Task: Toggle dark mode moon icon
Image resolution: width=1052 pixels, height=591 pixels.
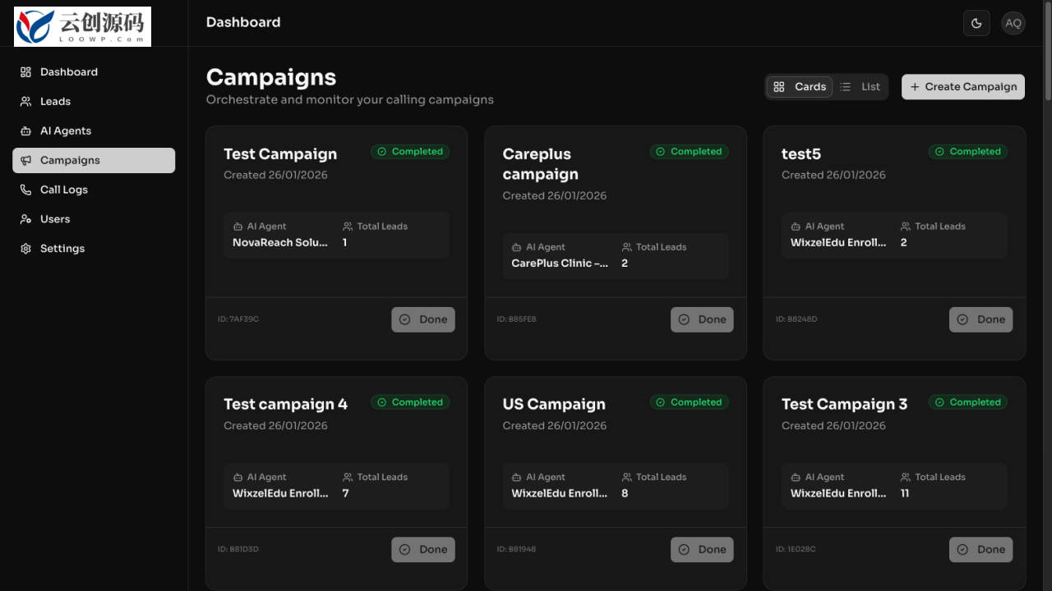Action: point(976,23)
